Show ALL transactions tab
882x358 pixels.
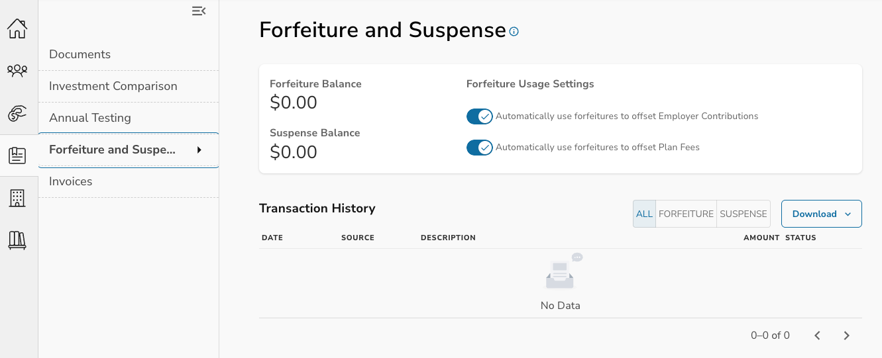click(644, 214)
